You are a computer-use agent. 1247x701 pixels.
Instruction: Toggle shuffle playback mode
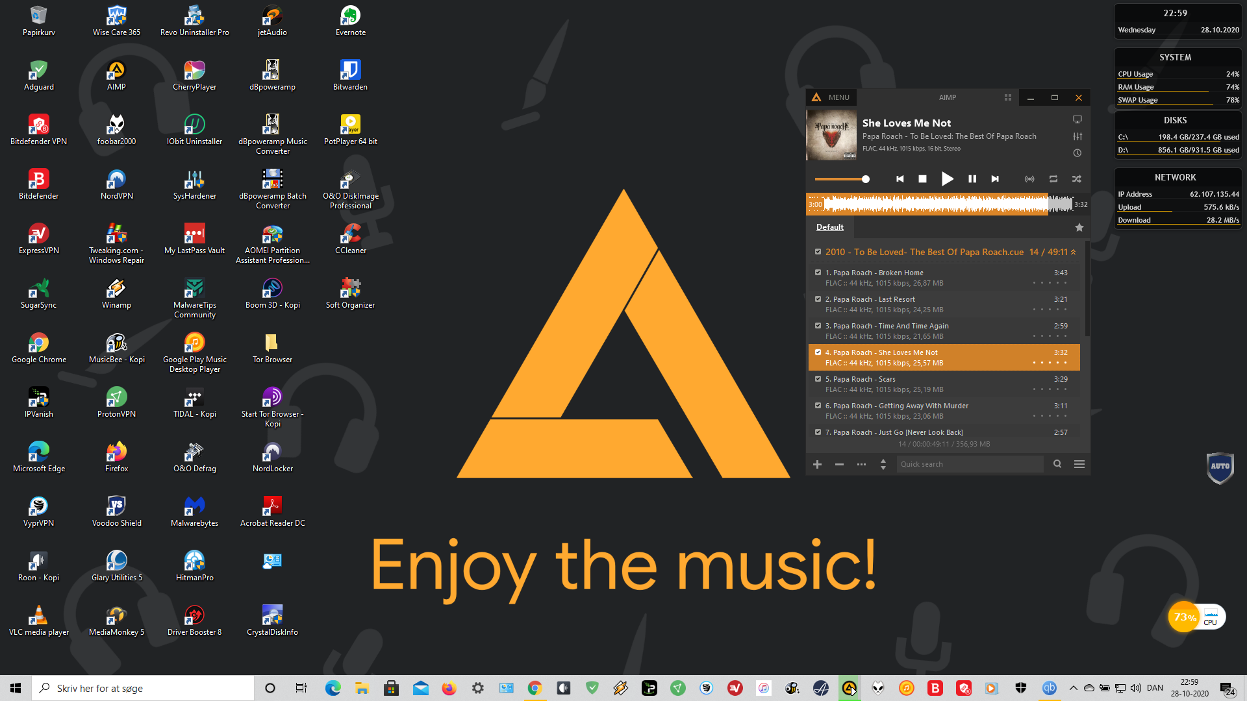pos(1076,178)
